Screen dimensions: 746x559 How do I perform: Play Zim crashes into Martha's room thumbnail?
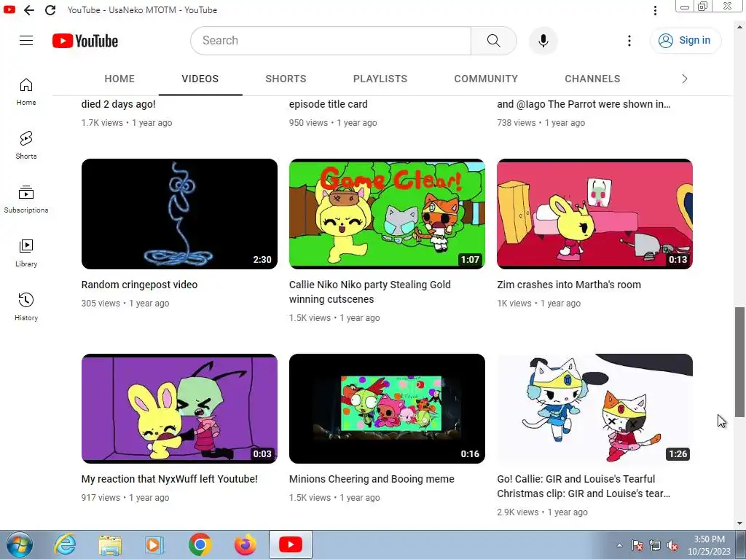tap(594, 214)
